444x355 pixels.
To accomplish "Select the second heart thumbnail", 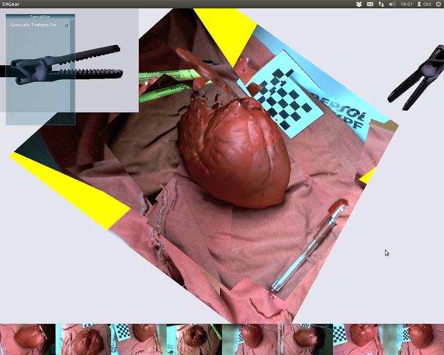I will [x=83, y=340].
